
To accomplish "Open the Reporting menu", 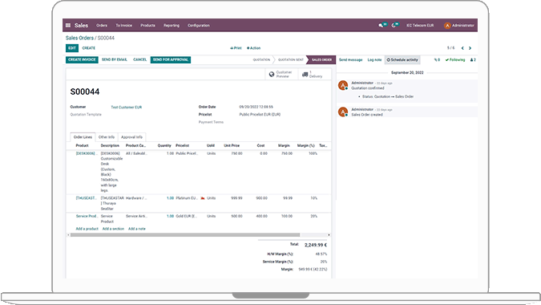I will (172, 25).
